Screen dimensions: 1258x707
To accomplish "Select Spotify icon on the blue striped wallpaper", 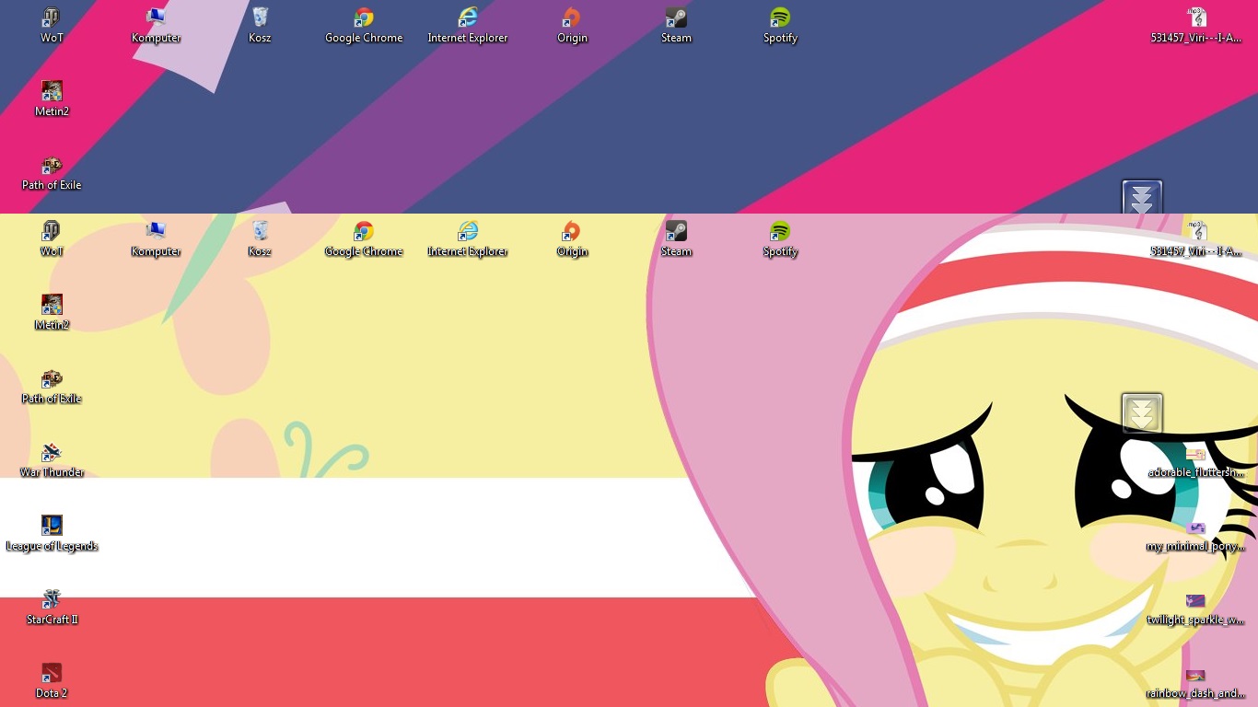I will tap(780, 24).
